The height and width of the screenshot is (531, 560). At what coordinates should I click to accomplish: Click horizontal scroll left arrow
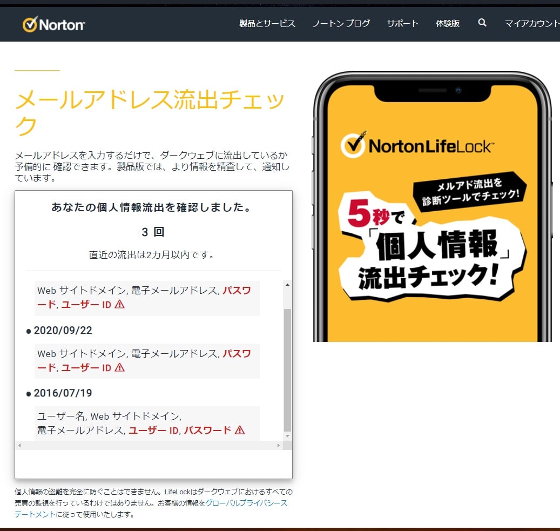(x=19, y=445)
